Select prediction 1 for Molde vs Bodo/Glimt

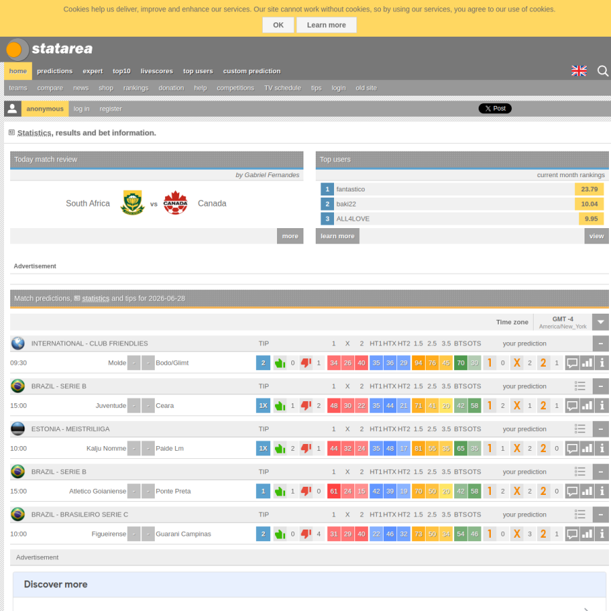pyautogui.click(x=489, y=363)
